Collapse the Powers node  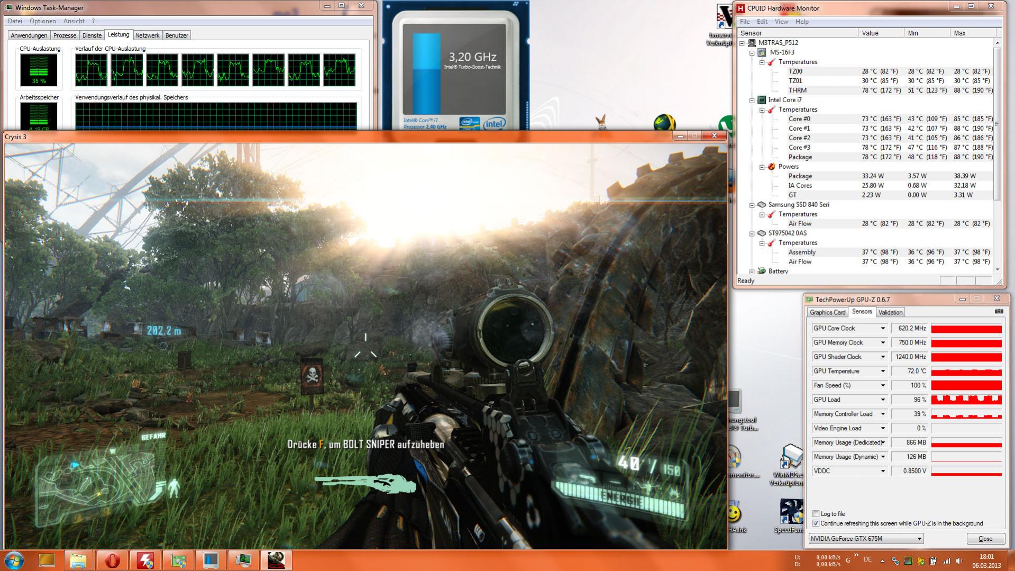coord(762,167)
